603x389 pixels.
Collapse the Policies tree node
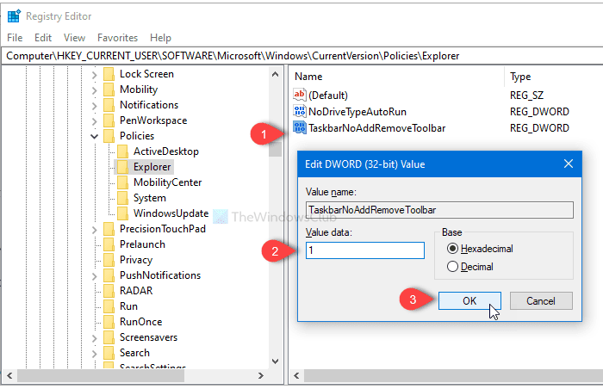coord(94,136)
